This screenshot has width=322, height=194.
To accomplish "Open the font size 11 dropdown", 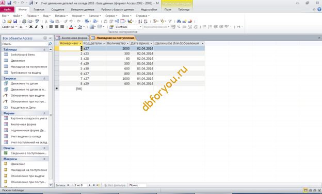I will (x=26, y=27).
